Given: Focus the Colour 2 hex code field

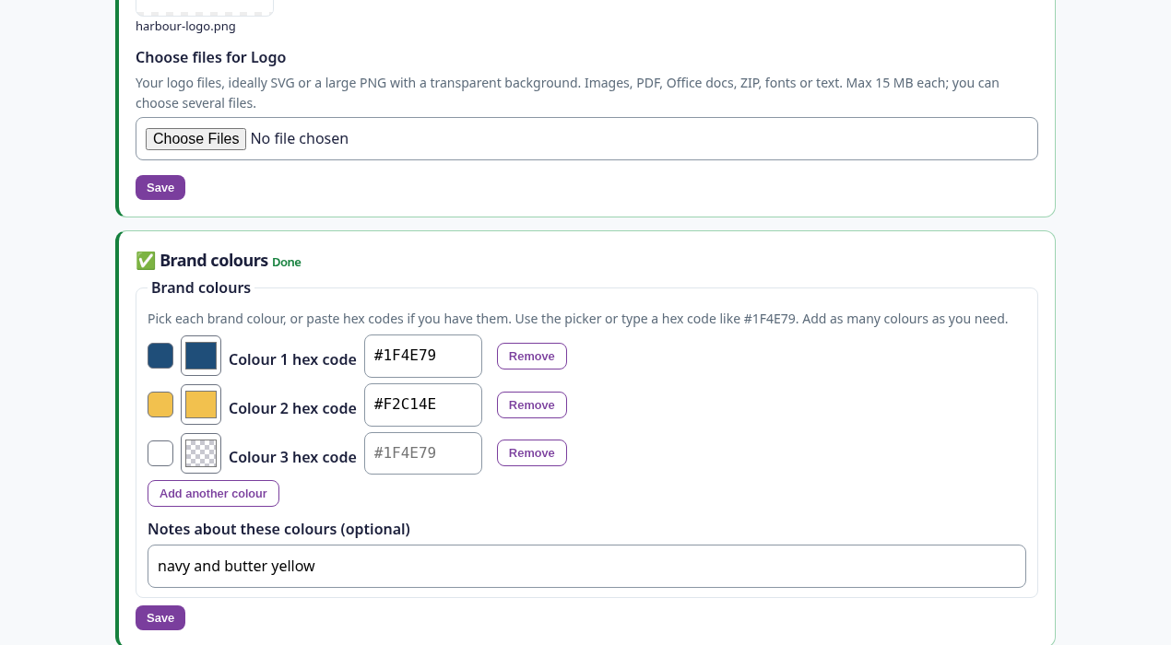Looking at the screenshot, I should [x=423, y=405].
